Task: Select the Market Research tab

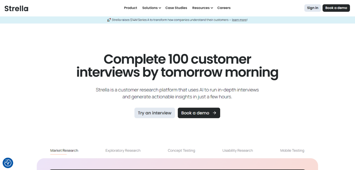Action: tap(64, 150)
